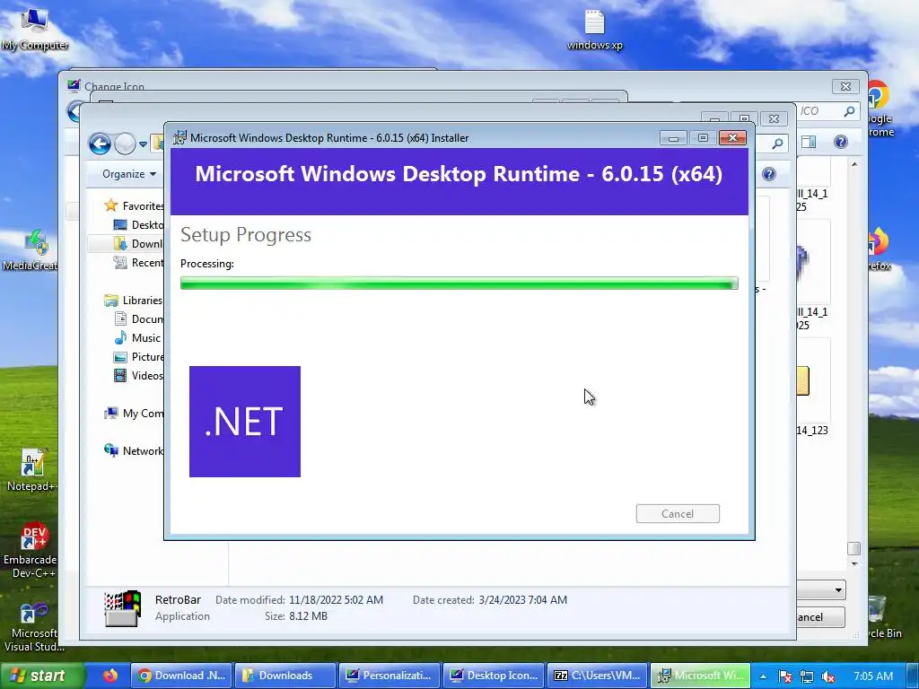Select Network in navigation pane

[x=134, y=450]
